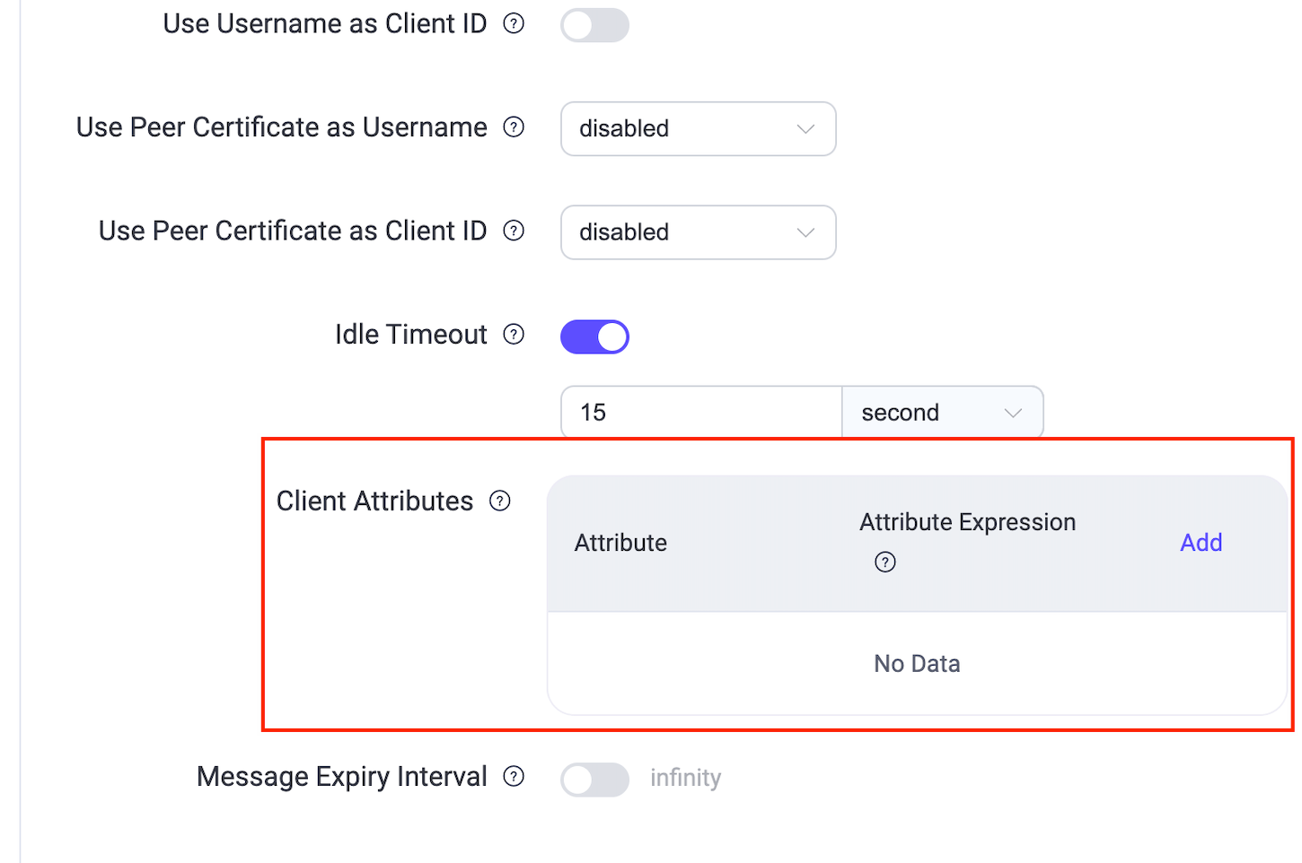Click the question mark under Attribute Expression header
Viewport: 1302px width, 863px height.
coord(884,562)
